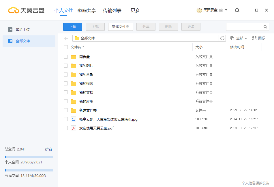
Task: Click the 个人空间 usage progress bar
Action: (x=29, y=157)
